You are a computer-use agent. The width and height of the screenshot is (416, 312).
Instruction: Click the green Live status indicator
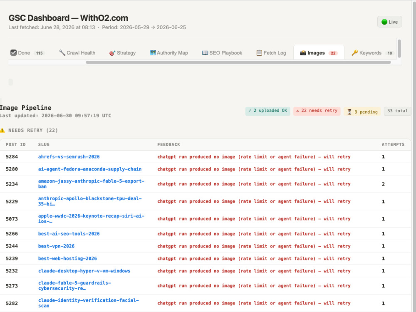click(389, 22)
